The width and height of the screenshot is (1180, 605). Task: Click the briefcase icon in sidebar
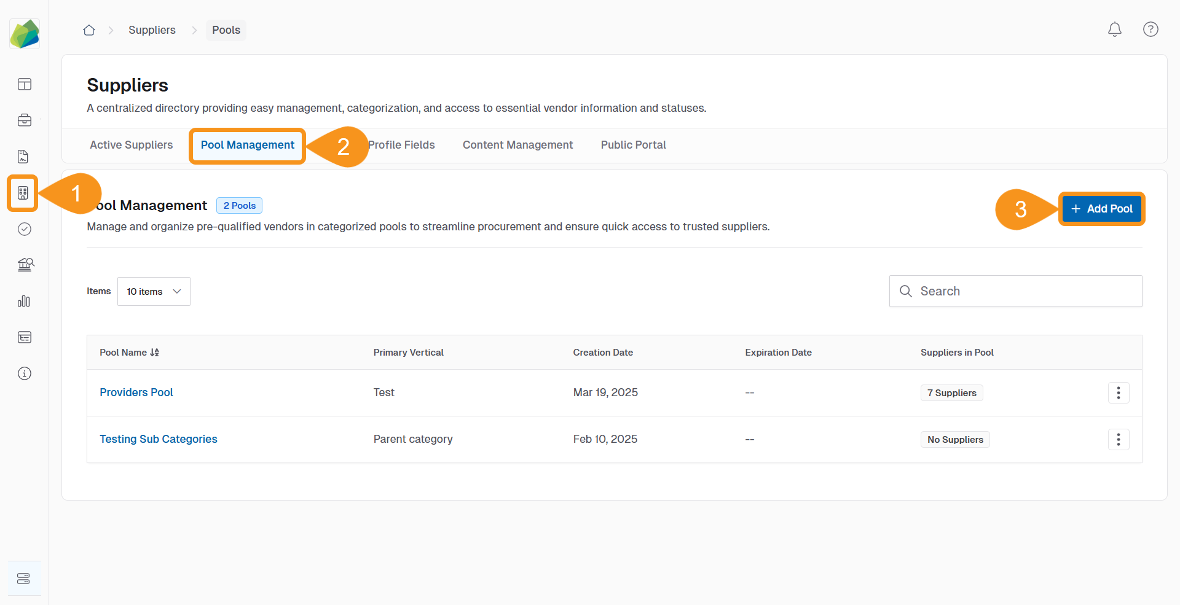pyautogui.click(x=25, y=120)
